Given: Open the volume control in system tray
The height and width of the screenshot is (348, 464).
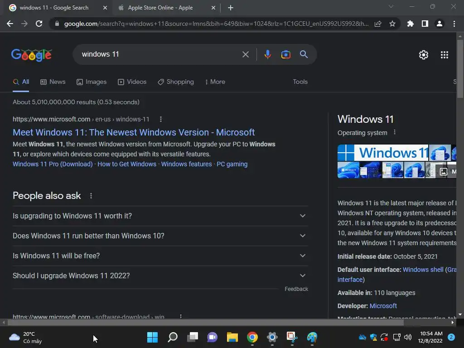Looking at the screenshot, I should (408, 337).
